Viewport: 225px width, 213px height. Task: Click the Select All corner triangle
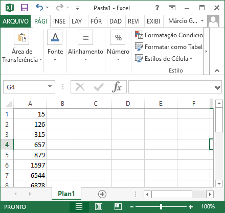click(8, 104)
